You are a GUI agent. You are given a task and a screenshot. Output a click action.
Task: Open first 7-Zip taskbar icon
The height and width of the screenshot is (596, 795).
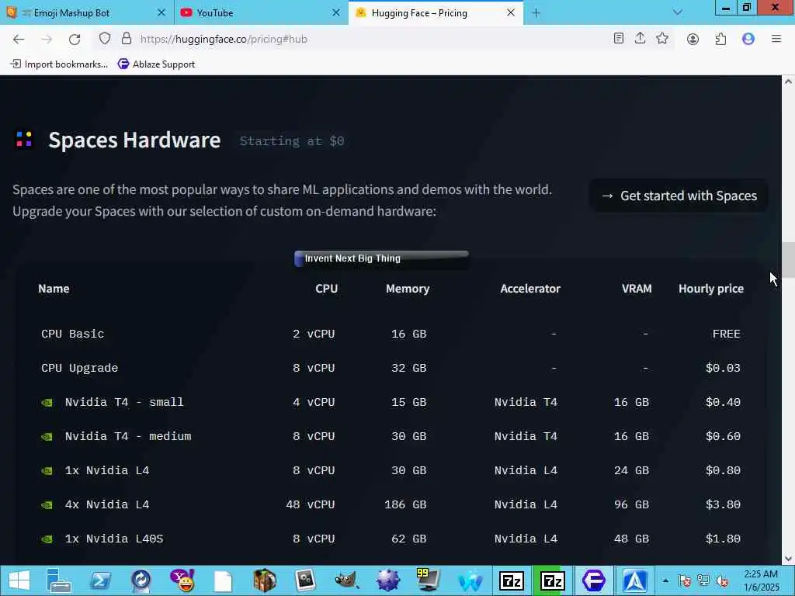click(511, 580)
